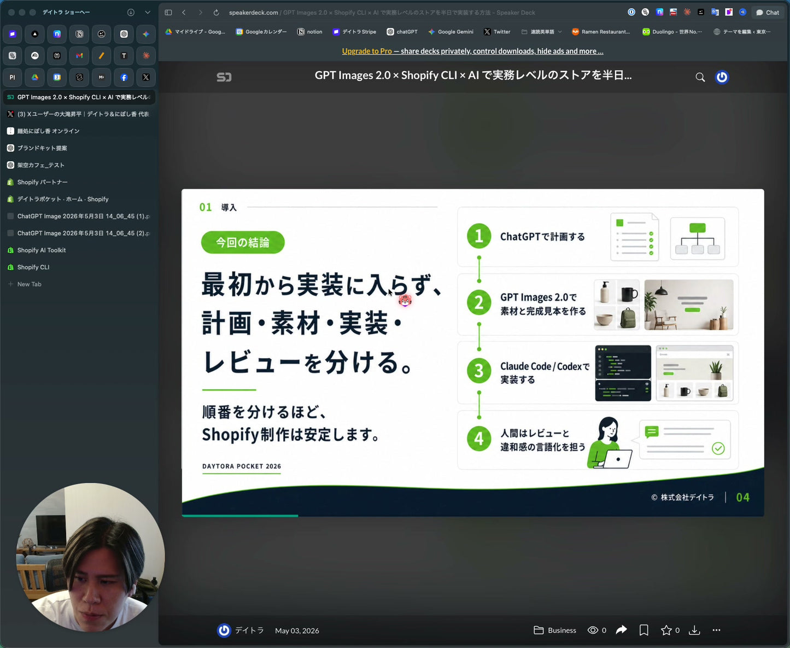Switch to the Shopify AI Toolkit tab

click(79, 250)
